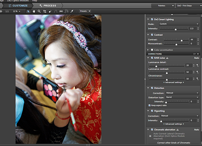Select the Hand pan tool
The width and height of the screenshot is (202, 146).
pyautogui.click(x=34, y=11)
